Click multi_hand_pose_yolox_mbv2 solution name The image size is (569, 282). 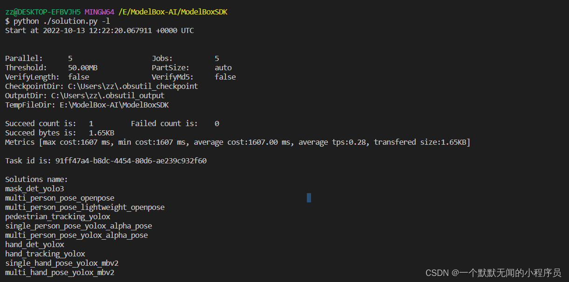[60, 272]
